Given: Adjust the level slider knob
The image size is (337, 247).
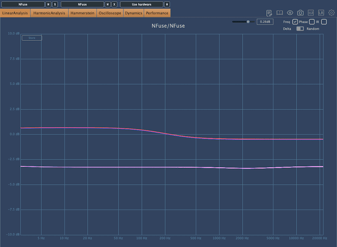Looking at the screenshot, I should tap(248, 22).
